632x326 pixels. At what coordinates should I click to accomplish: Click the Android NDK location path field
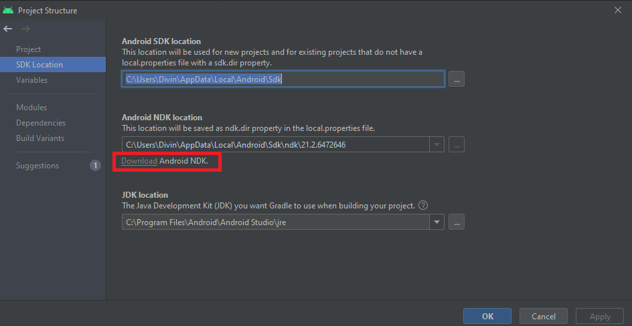[x=276, y=145]
